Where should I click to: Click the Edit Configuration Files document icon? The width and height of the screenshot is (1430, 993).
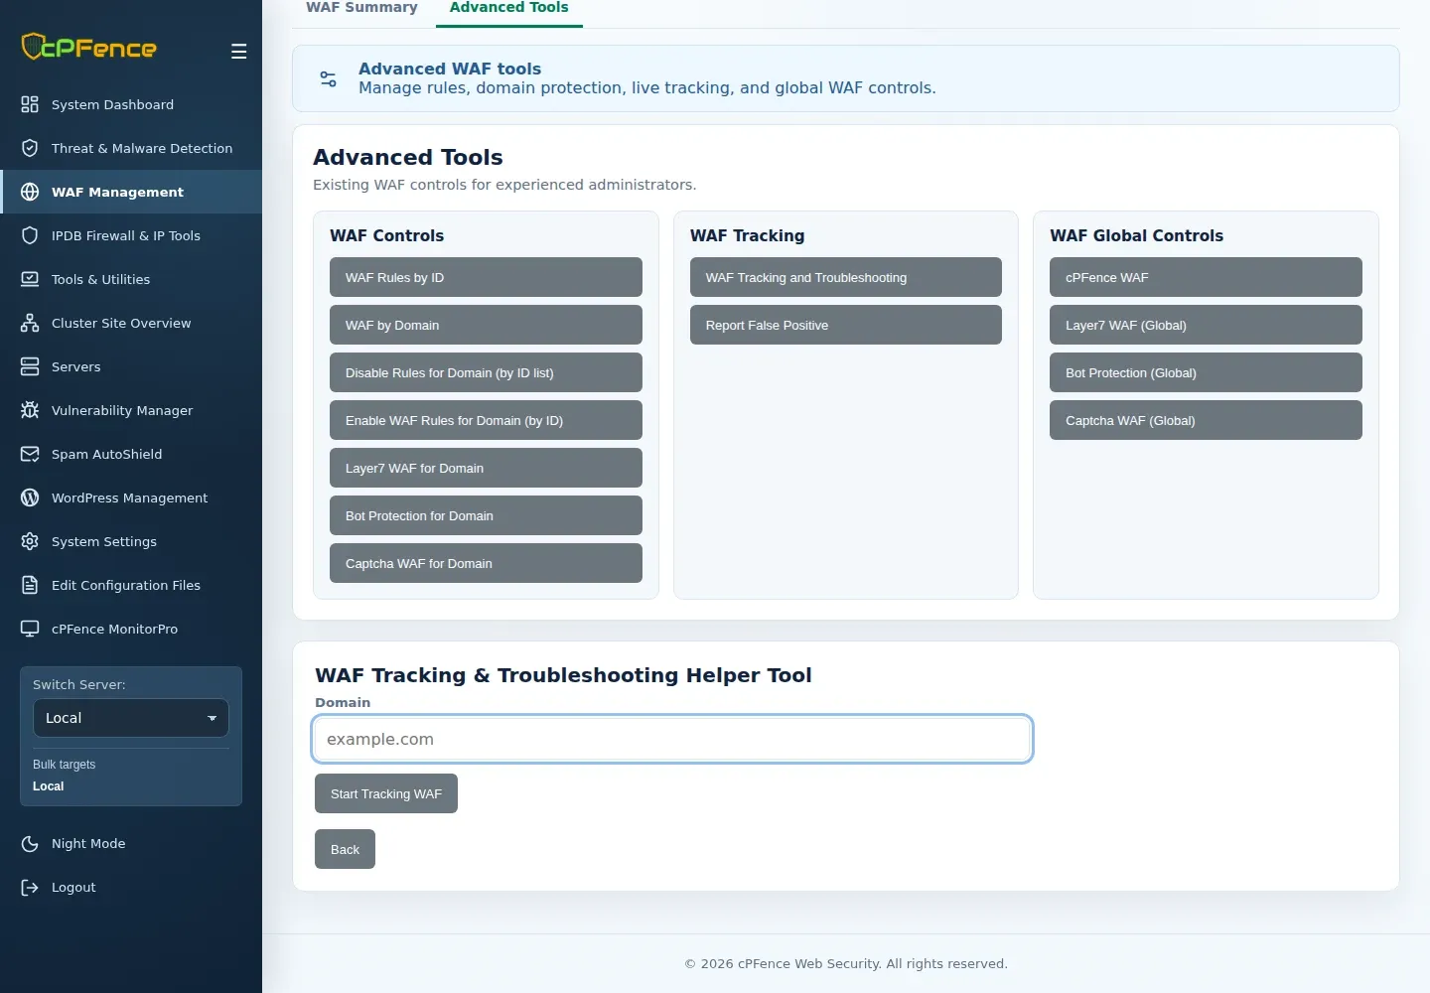(30, 585)
